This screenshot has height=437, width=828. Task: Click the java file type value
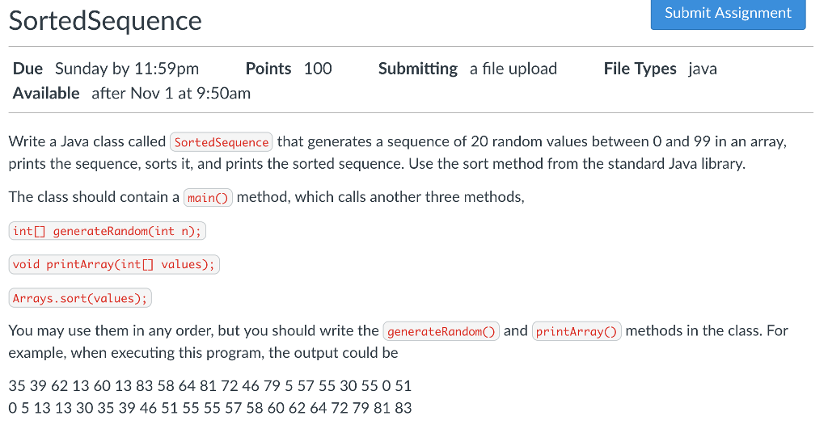(703, 69)
